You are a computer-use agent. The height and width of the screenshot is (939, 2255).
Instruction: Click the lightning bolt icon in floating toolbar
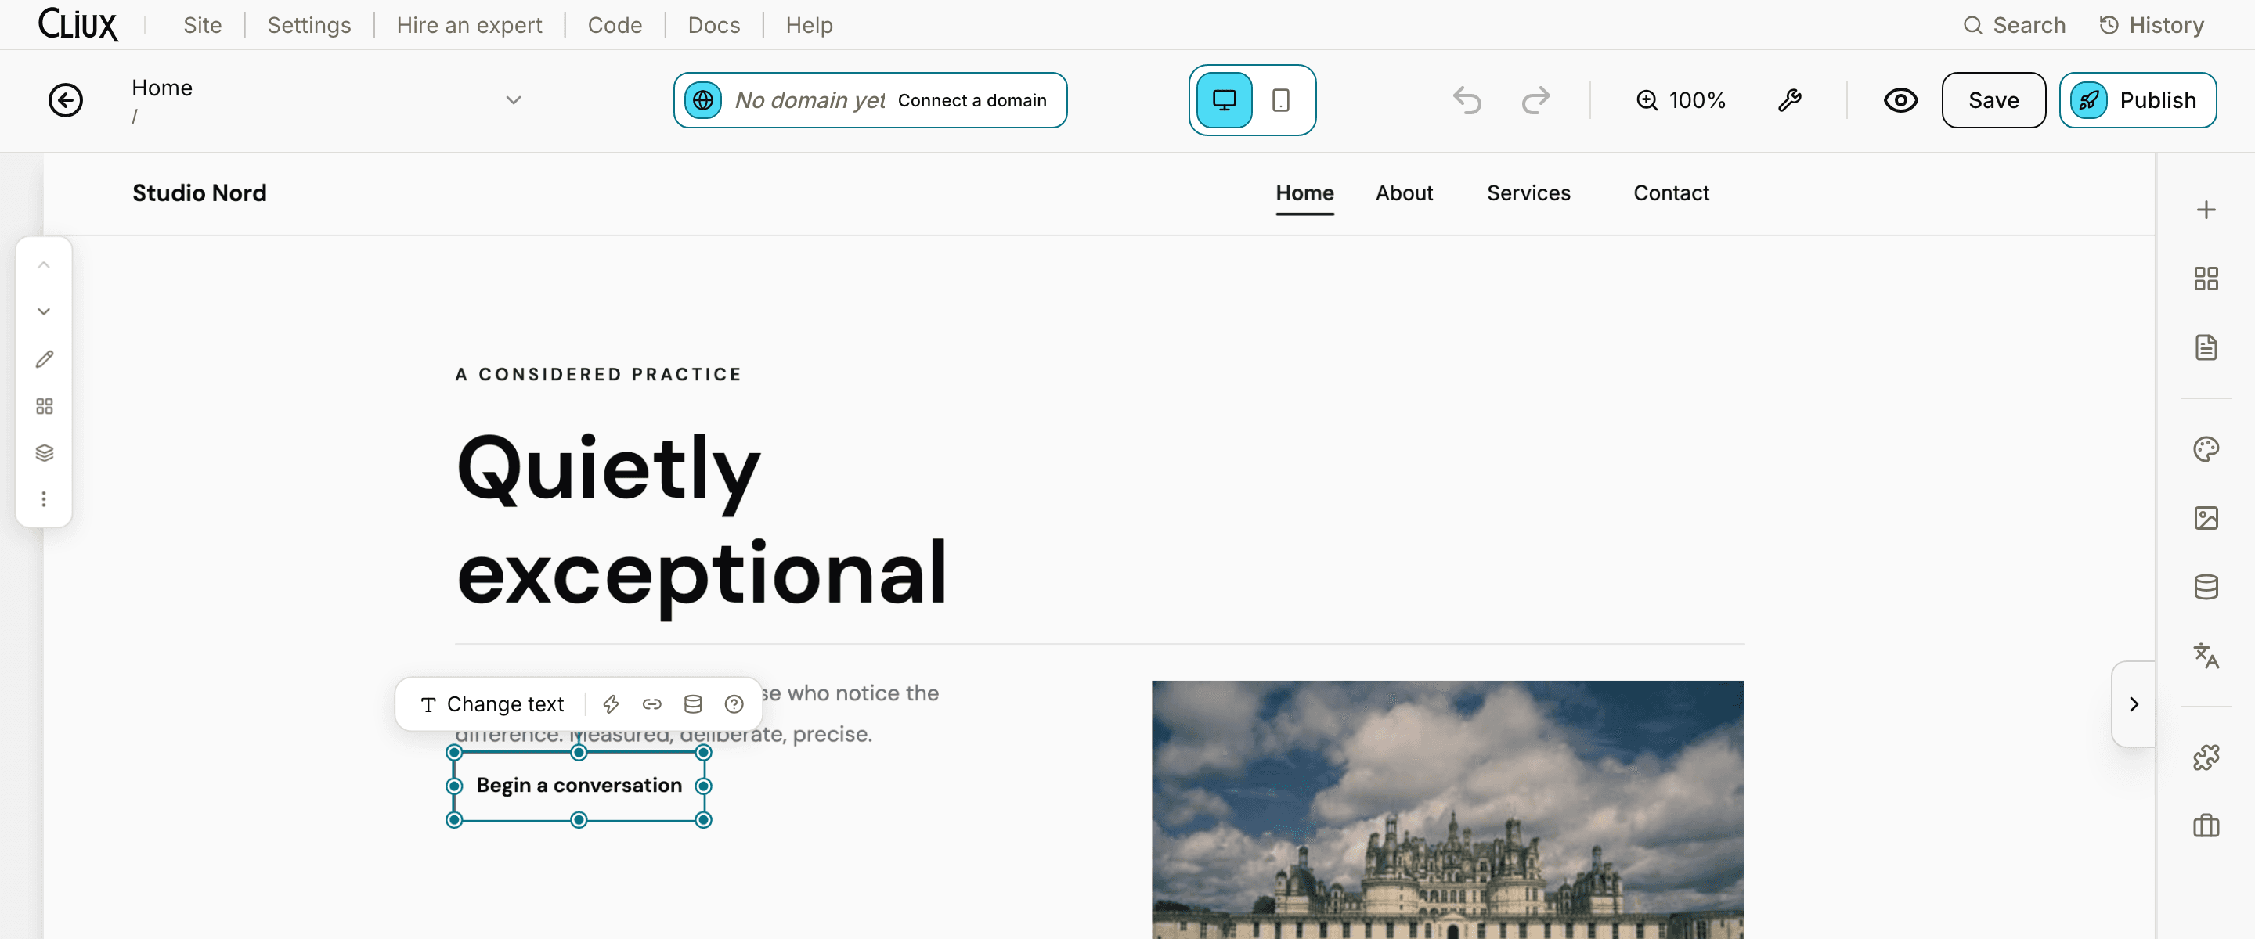coord(611,703)
